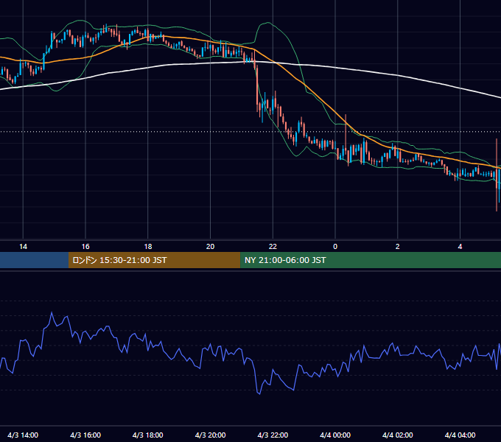
Task: Select the ロンドン 15:30-21:00 JST session bar
Action: point(154,260)
